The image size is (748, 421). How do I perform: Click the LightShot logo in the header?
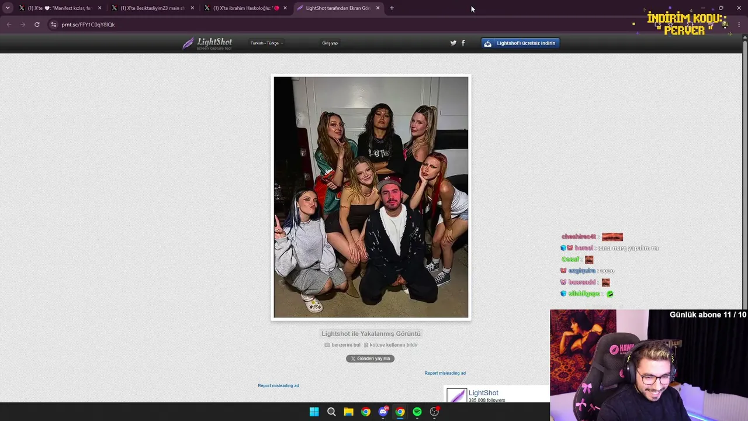click(x=207, y=43)
